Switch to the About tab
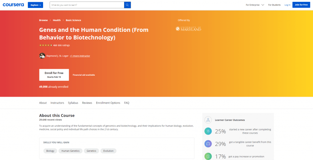Image resolution: width=313 pixels, height=160 pixels. pos(43,103)
